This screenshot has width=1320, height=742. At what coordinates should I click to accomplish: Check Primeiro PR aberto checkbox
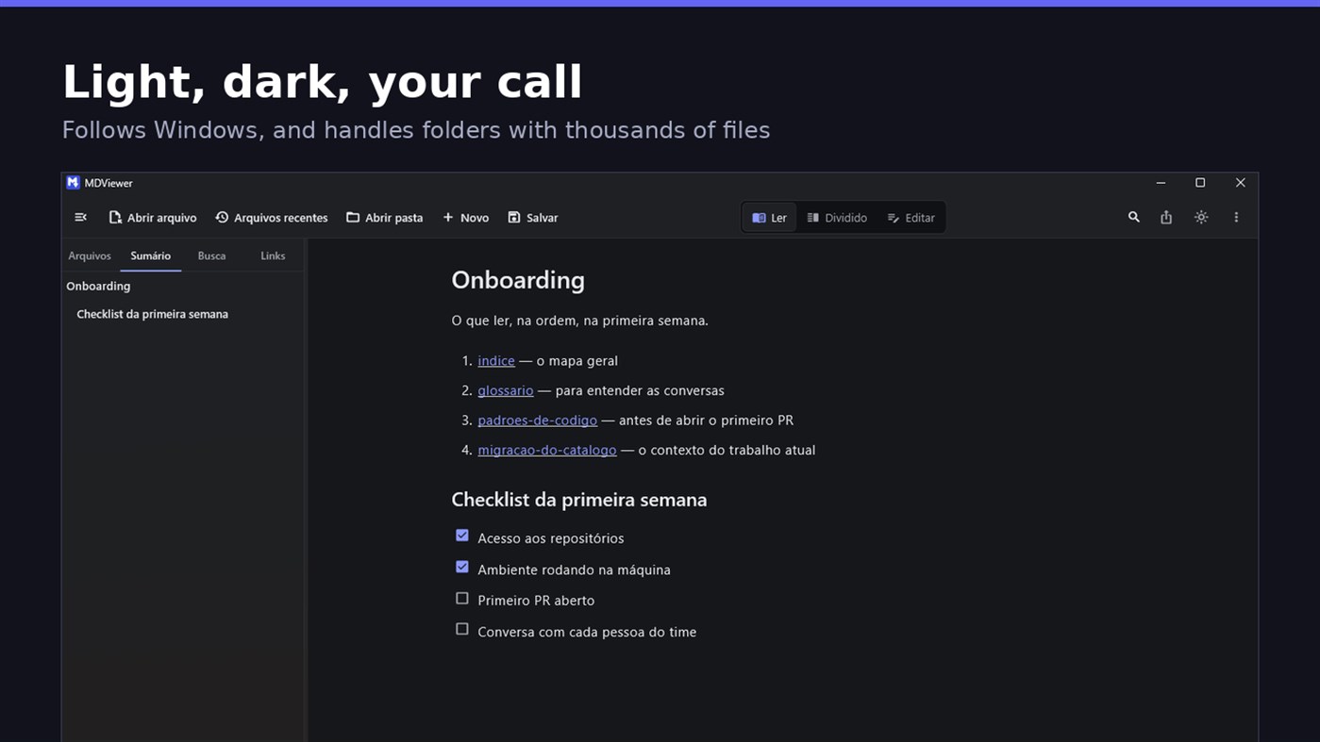point(462,599)
